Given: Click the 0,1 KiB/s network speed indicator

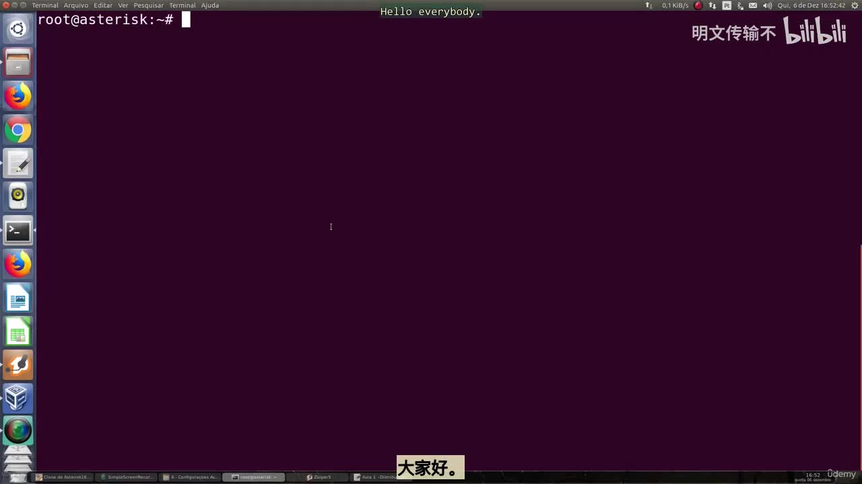Looking at the screenshot, I should pyautogui.click(x=675, y=5).
